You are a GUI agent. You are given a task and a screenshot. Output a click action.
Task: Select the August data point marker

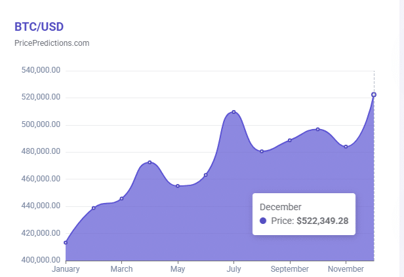[x=262, y=151]
